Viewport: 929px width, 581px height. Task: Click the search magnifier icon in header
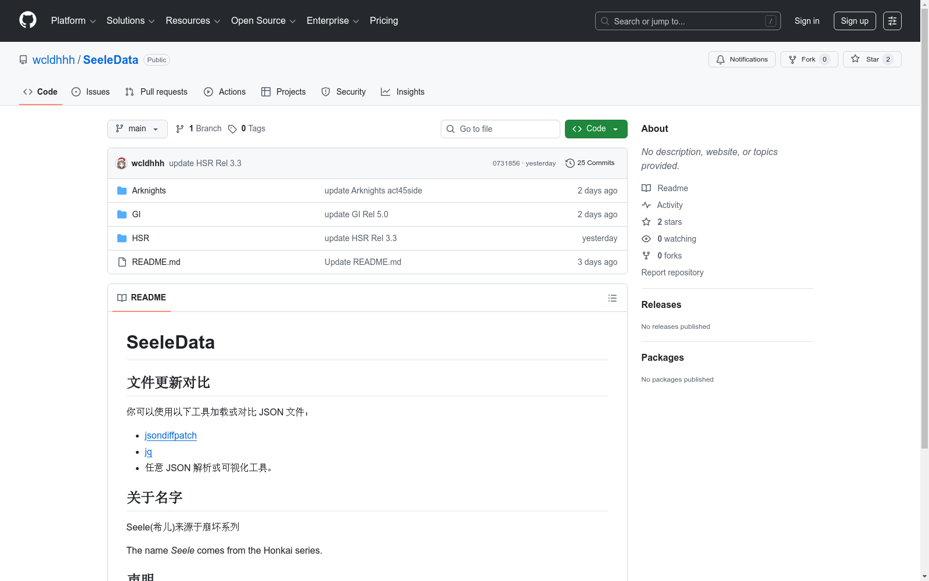[605, 21]
